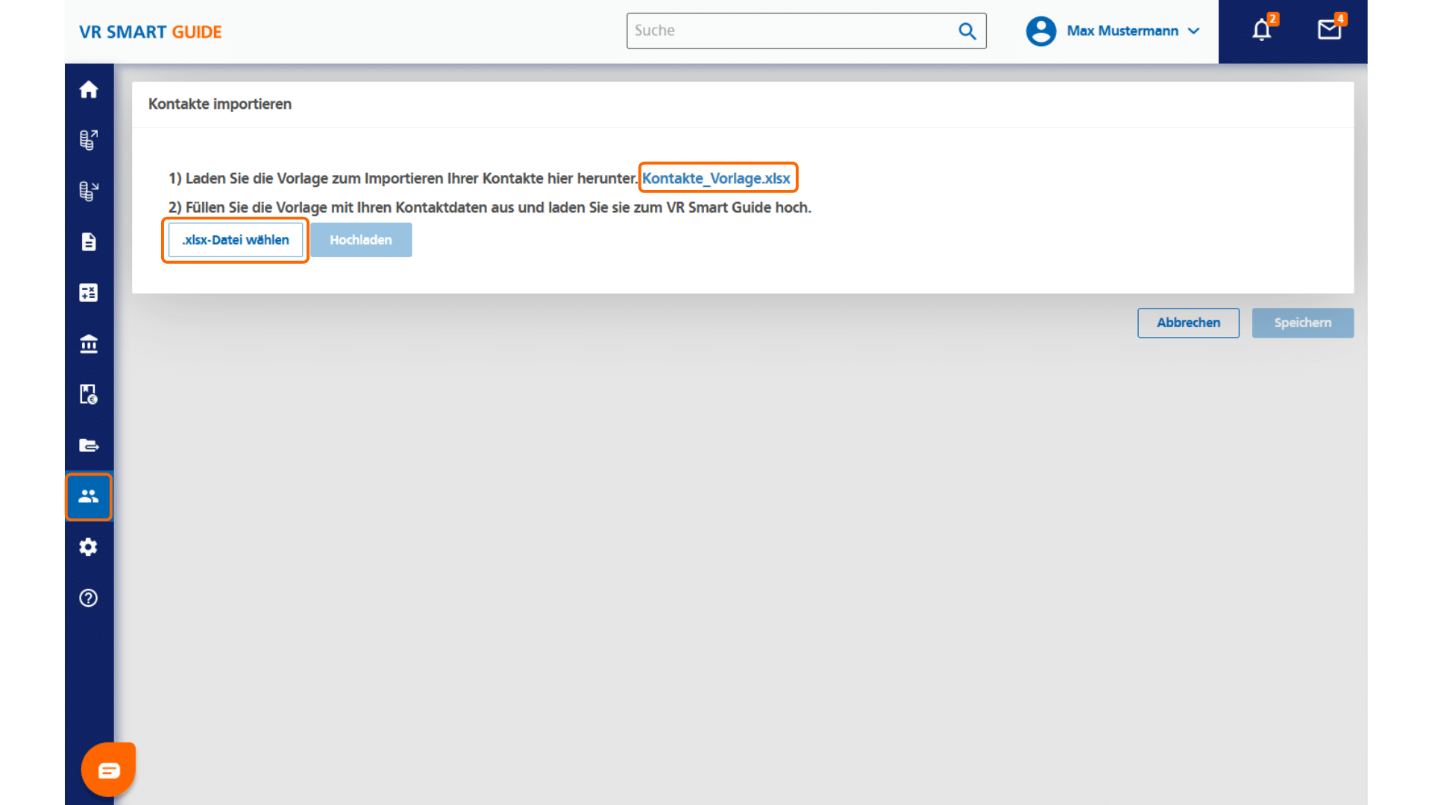Go to the home icon in the sidebar

pos(89,89)
